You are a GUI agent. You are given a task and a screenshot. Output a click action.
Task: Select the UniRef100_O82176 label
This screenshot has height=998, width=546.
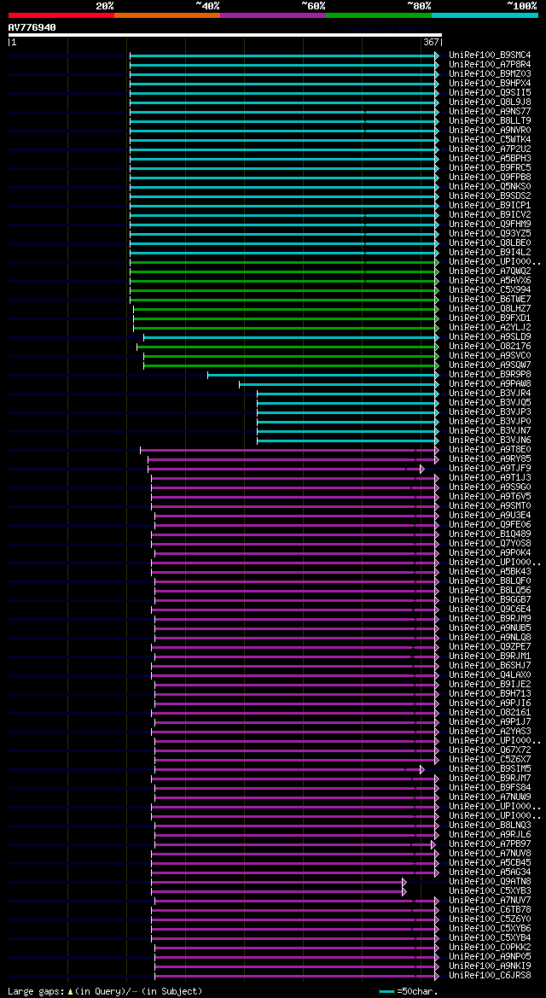(490, 347)
